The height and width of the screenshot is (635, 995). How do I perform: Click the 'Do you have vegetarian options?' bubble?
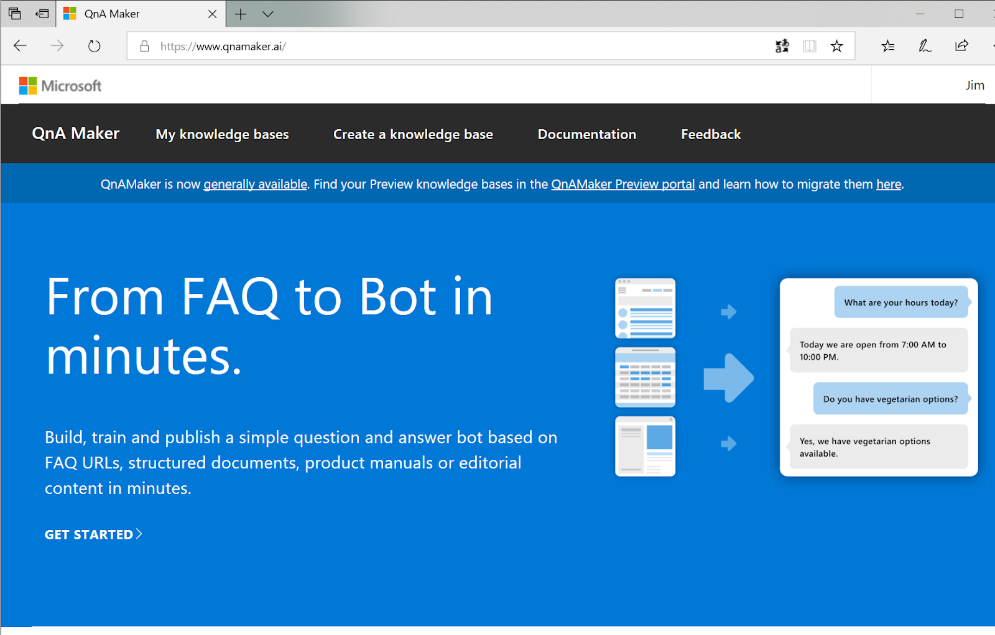(891, 398)
